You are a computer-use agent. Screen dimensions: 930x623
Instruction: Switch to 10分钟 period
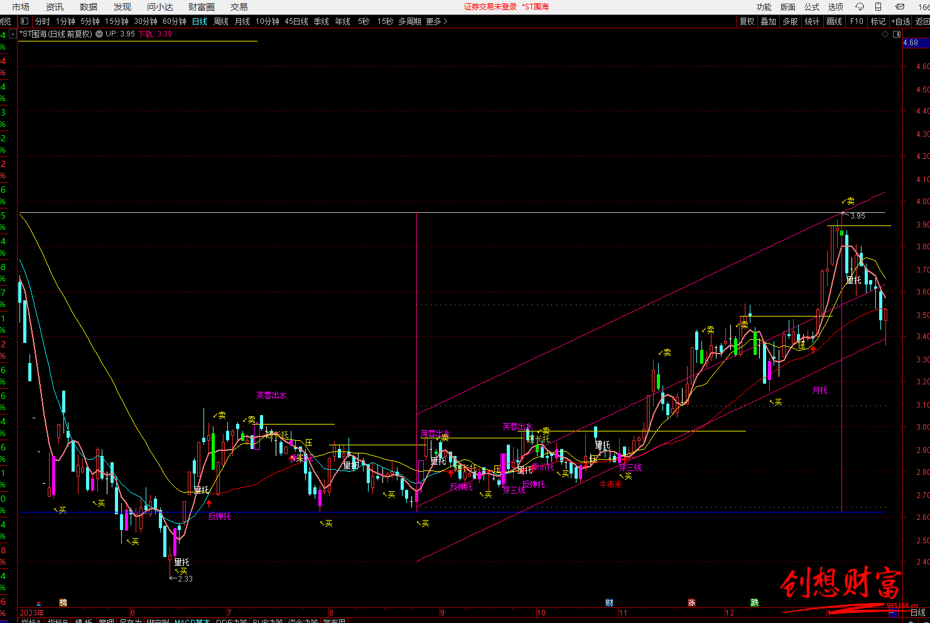[268, 21]
